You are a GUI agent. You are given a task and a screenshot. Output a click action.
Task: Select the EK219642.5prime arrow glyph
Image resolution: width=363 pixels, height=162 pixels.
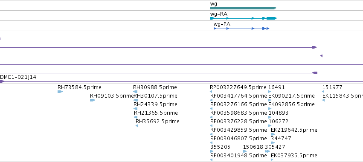tap(273, 134)
